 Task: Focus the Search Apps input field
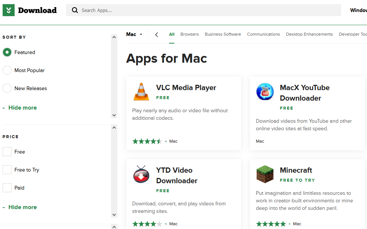(204, 10)
